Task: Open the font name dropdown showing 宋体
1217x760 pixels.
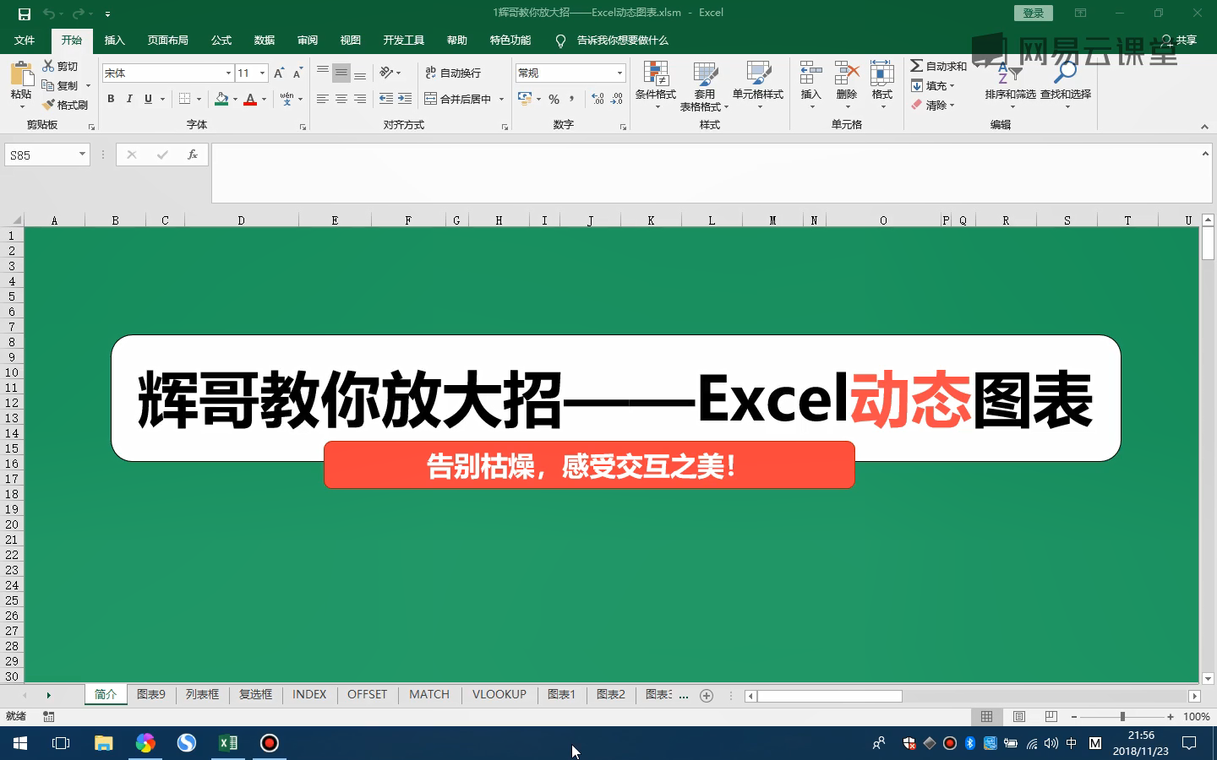Action: coord(228,73)
